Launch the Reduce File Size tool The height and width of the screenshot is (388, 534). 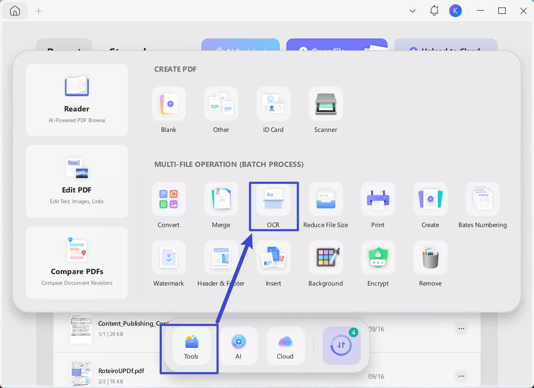pos(326,199)
